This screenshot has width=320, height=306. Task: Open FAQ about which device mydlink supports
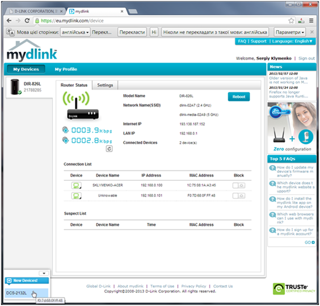pos(296,187)
